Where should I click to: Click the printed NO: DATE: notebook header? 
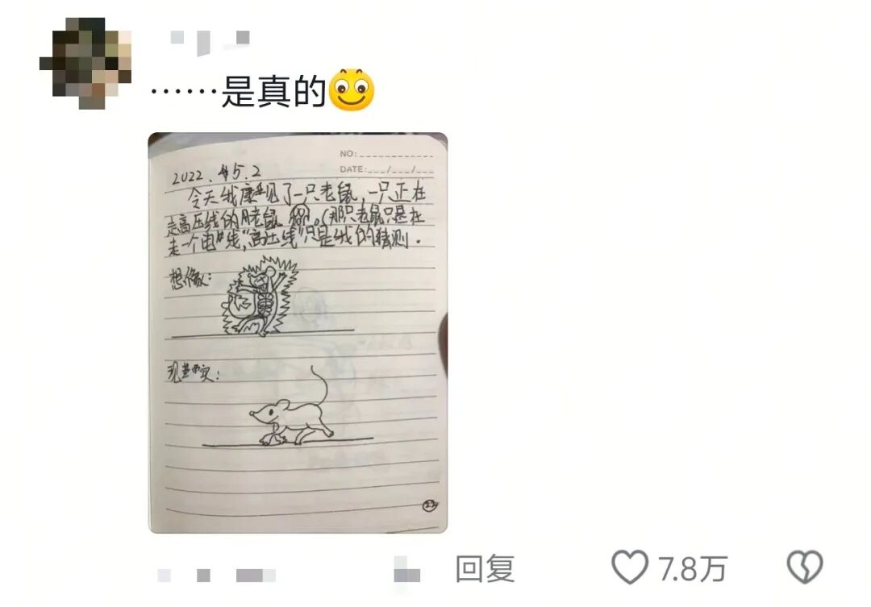(x=386, y=161)
